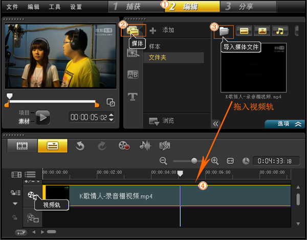The height and width of the screenshot is (240, 307).
Task: Click the overlay track icon
Action: point(33,218)
